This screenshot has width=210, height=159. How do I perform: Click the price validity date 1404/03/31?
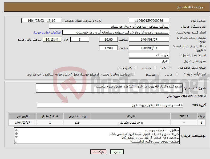point(149,48)
